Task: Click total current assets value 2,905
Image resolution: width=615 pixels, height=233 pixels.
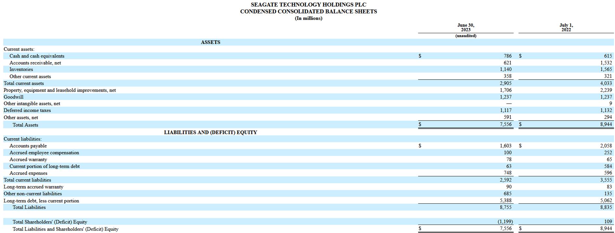Action: tap(506, 83)
